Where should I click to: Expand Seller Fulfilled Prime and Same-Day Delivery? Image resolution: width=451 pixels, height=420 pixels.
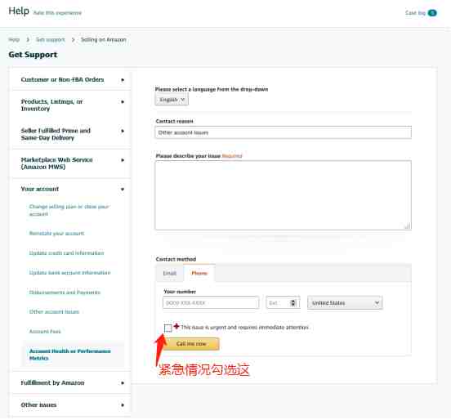point(71,134)
